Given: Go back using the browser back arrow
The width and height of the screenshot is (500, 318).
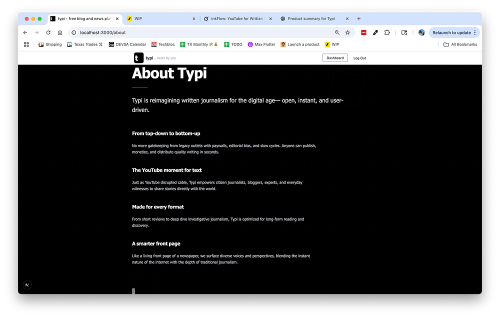Looking at the screenshot, I should click(25, 32).
